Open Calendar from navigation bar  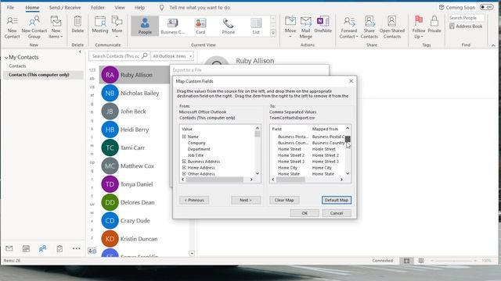26,248
